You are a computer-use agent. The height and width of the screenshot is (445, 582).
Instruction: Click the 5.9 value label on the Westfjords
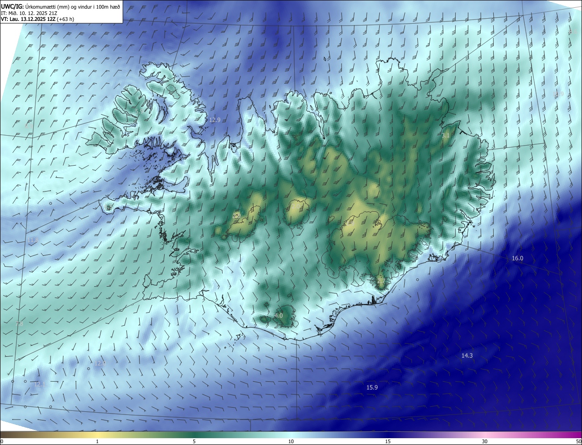pos(139,111)
